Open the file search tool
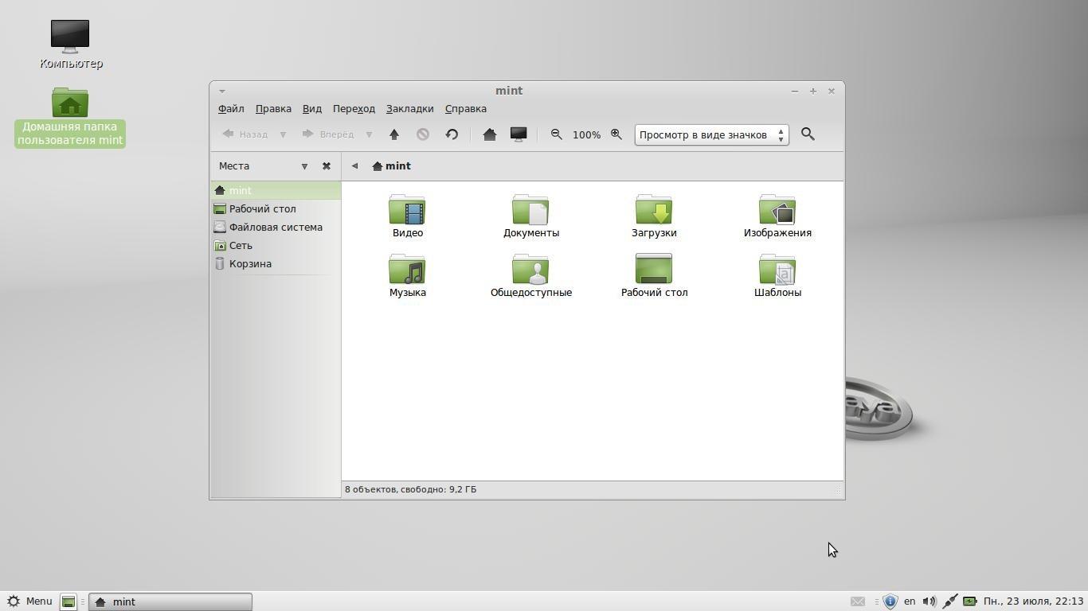 [x=808, y=134]
